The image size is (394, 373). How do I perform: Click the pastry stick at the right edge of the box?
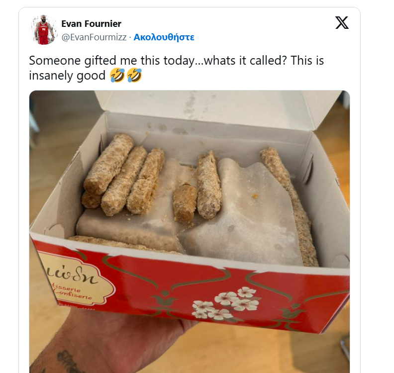(x=289, y=206)
